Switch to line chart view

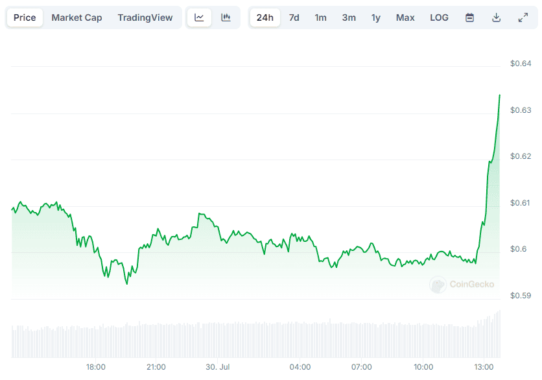199,18
